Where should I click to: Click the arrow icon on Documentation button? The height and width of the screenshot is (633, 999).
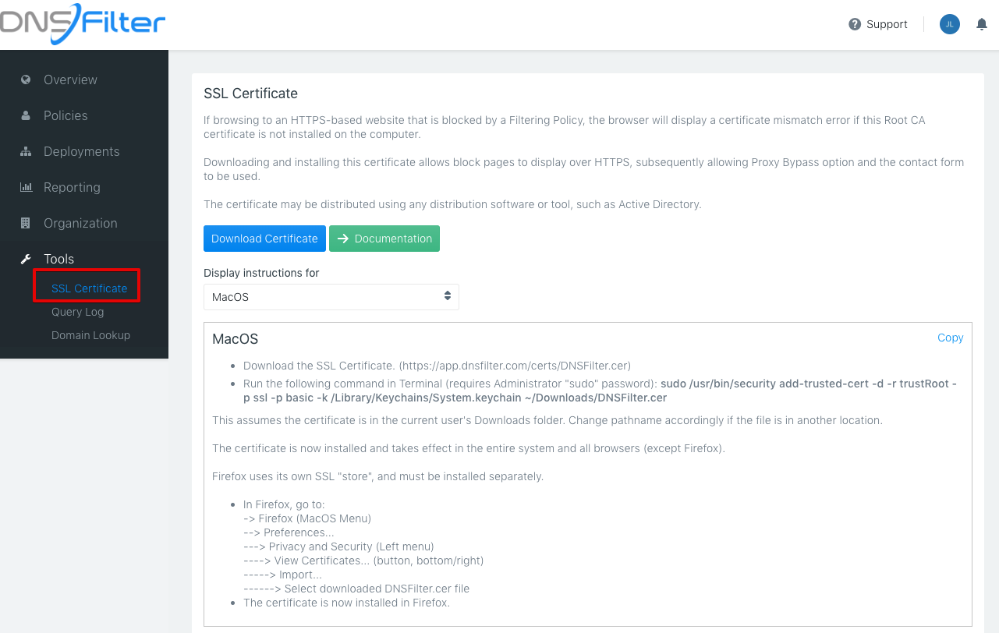point(342,239)
